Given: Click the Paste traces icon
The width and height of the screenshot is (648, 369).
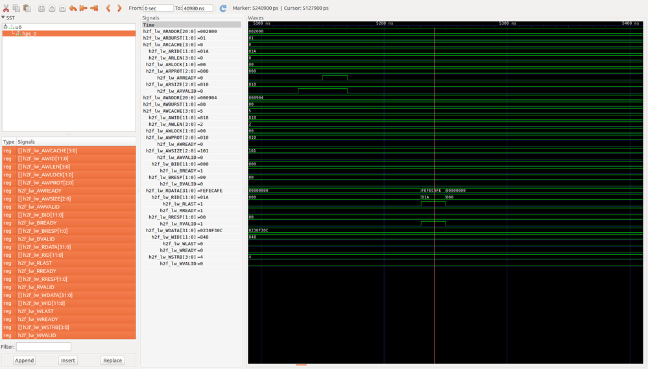Looking at the screenshot, I should (x=27, y=8).
